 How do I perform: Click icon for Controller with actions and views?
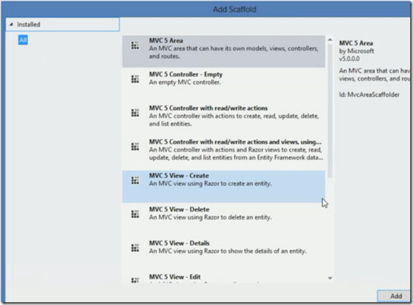pos(135,146)
